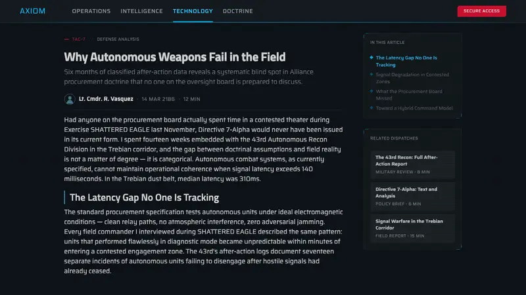Viewport: 526px width, 295px height.
Task: Click the article subtitle about classified data
Action: pyautogui.click(x=189, y=77)
